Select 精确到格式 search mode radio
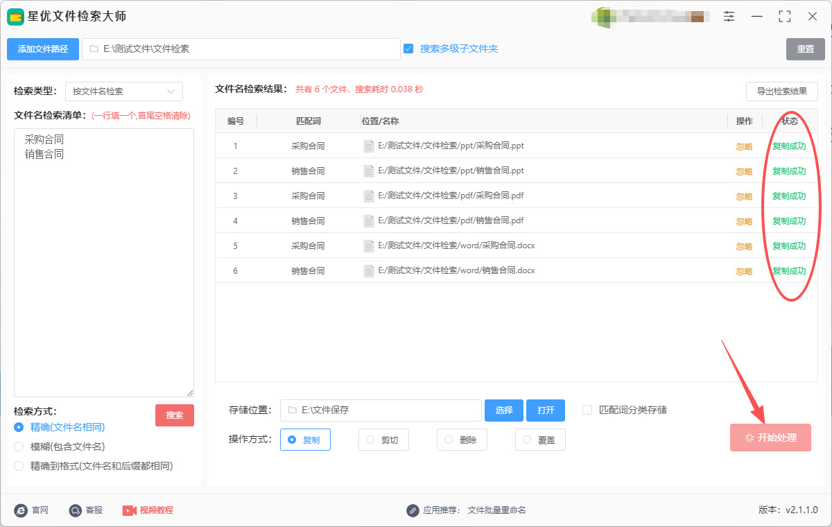 click(19, 466)
